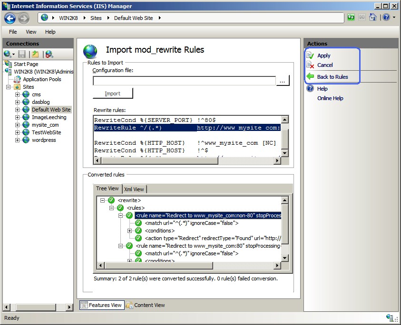Click Sites in the address breadcrumb
Viewport: 401px width, 325px height.
[96, 18]
